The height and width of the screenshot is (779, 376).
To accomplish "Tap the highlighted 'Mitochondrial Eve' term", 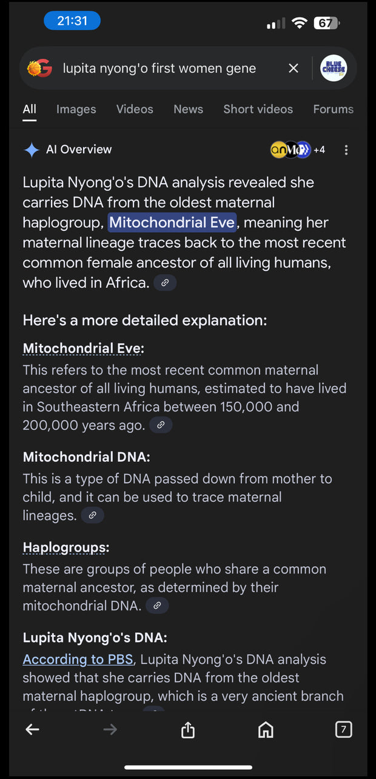I will (172, 222).
